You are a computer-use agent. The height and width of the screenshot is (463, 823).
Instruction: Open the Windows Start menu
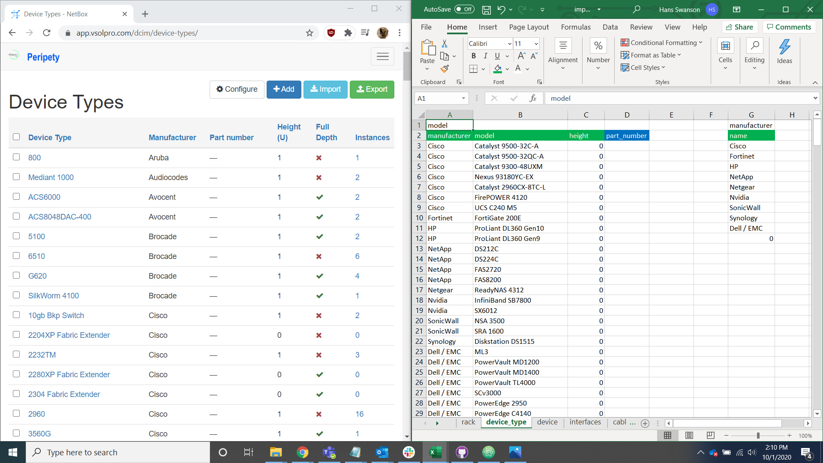tap(13, 452)
